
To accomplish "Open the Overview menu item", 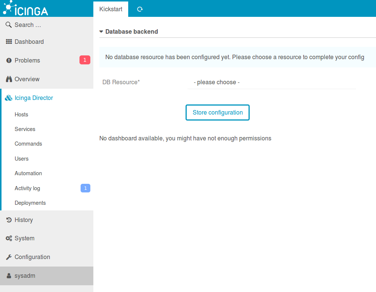I will point(47,79).
